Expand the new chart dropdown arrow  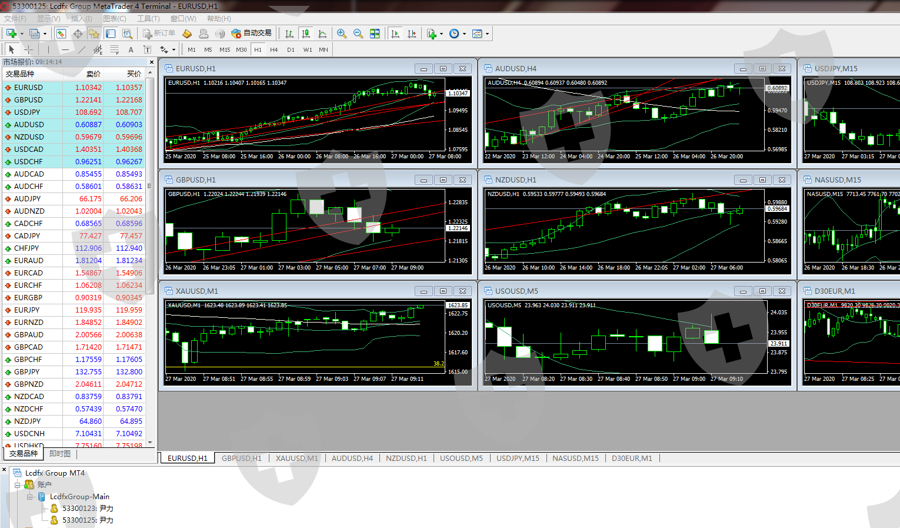[x=22, y=34]
